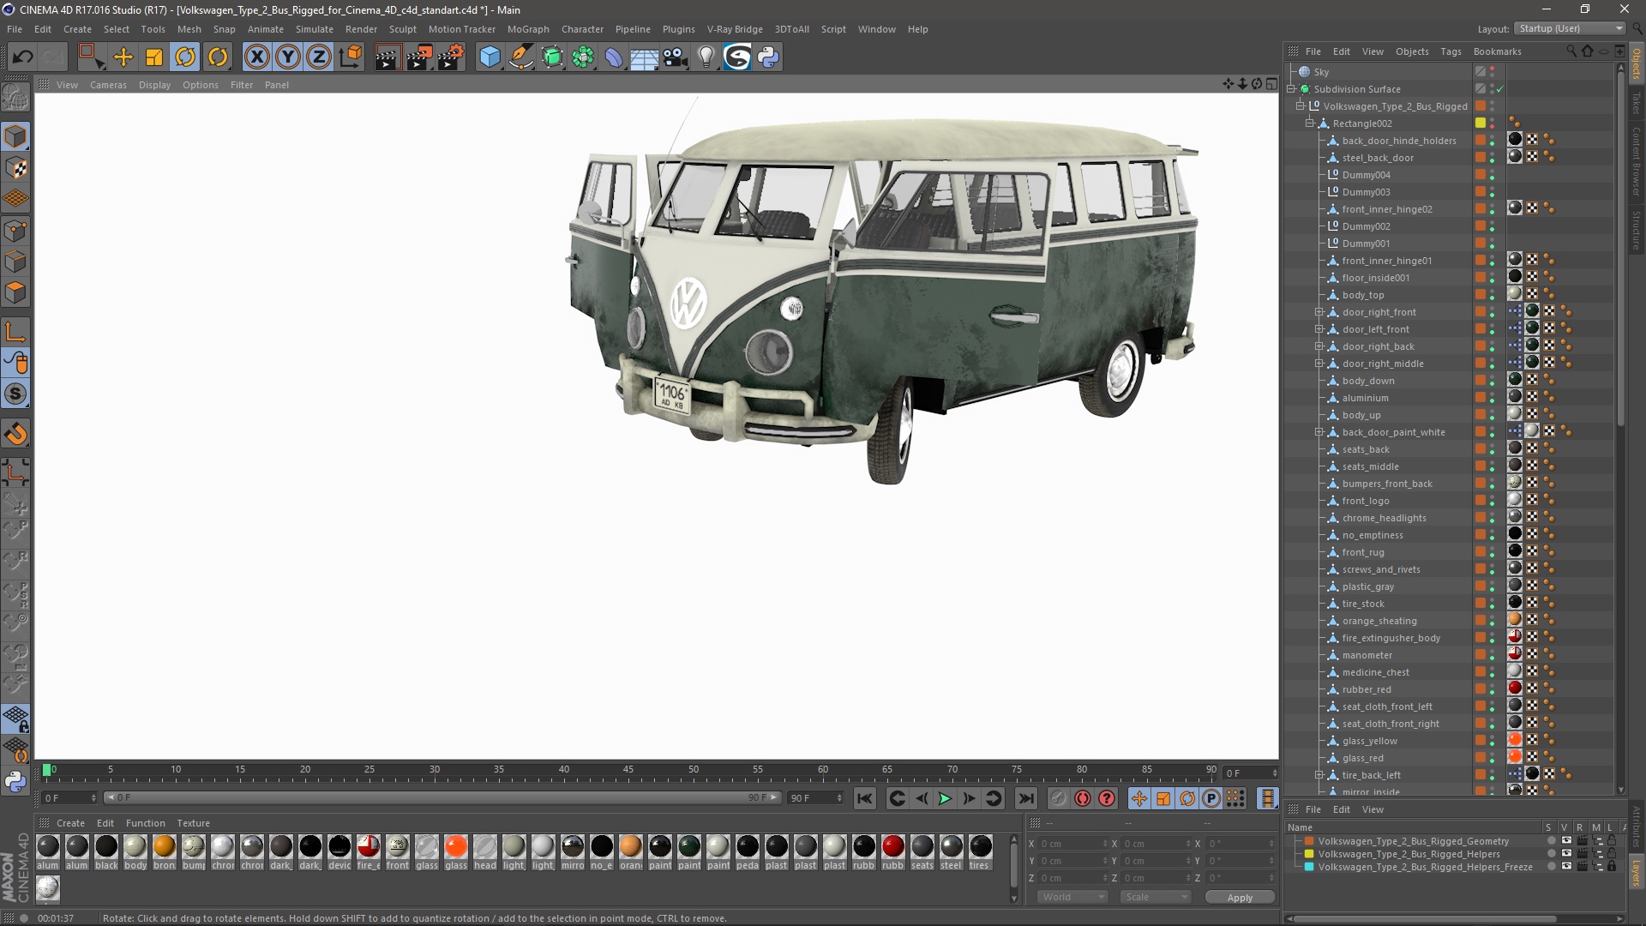Viewport: 1646px width, 926px height.
Task: Click the Render View clapperboard icon
Action: coord(387,57)
